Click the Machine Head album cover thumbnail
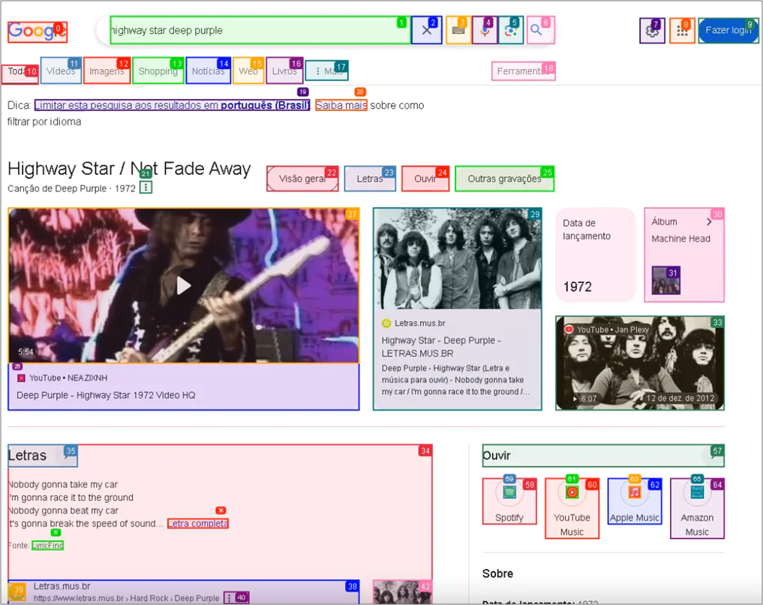Viewport: 763px width, 605px height. point(666,280)
